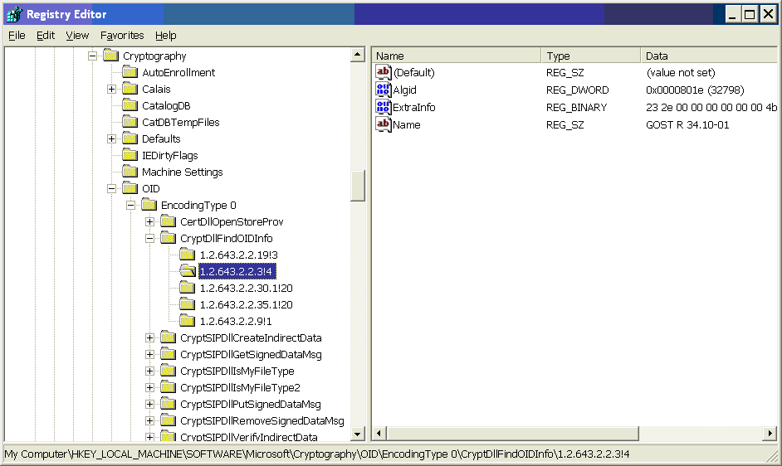Click the IEDirtyFlags folder icon

pos(130,155)
